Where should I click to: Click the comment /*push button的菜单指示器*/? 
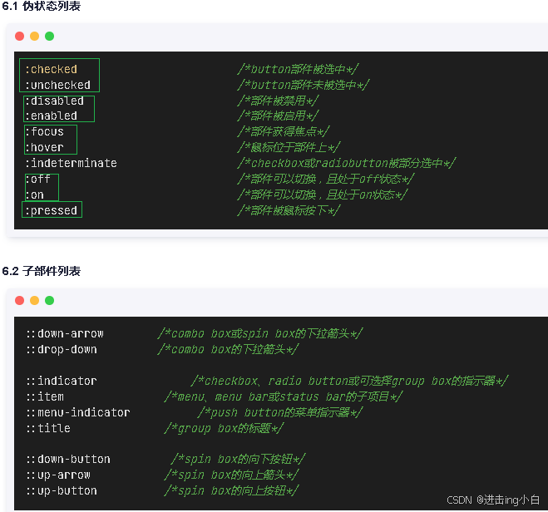point(280,412)
